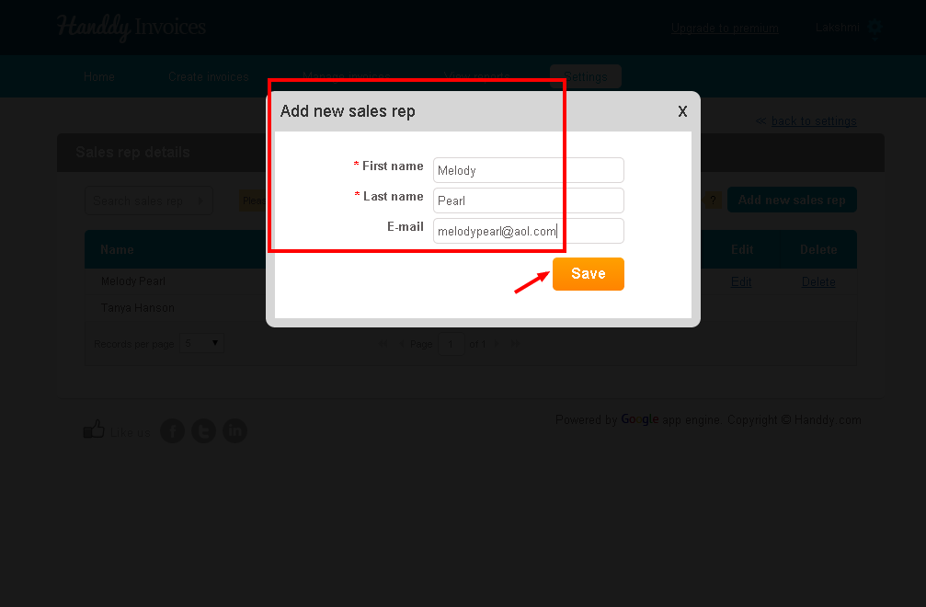Go to the last page arrow
Screen dimensions: 926x607
click(516, 344)
